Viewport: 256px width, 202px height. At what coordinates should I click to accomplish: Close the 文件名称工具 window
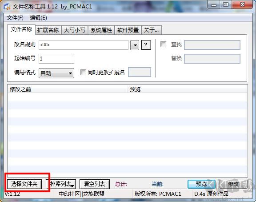(x=242, y=5)
